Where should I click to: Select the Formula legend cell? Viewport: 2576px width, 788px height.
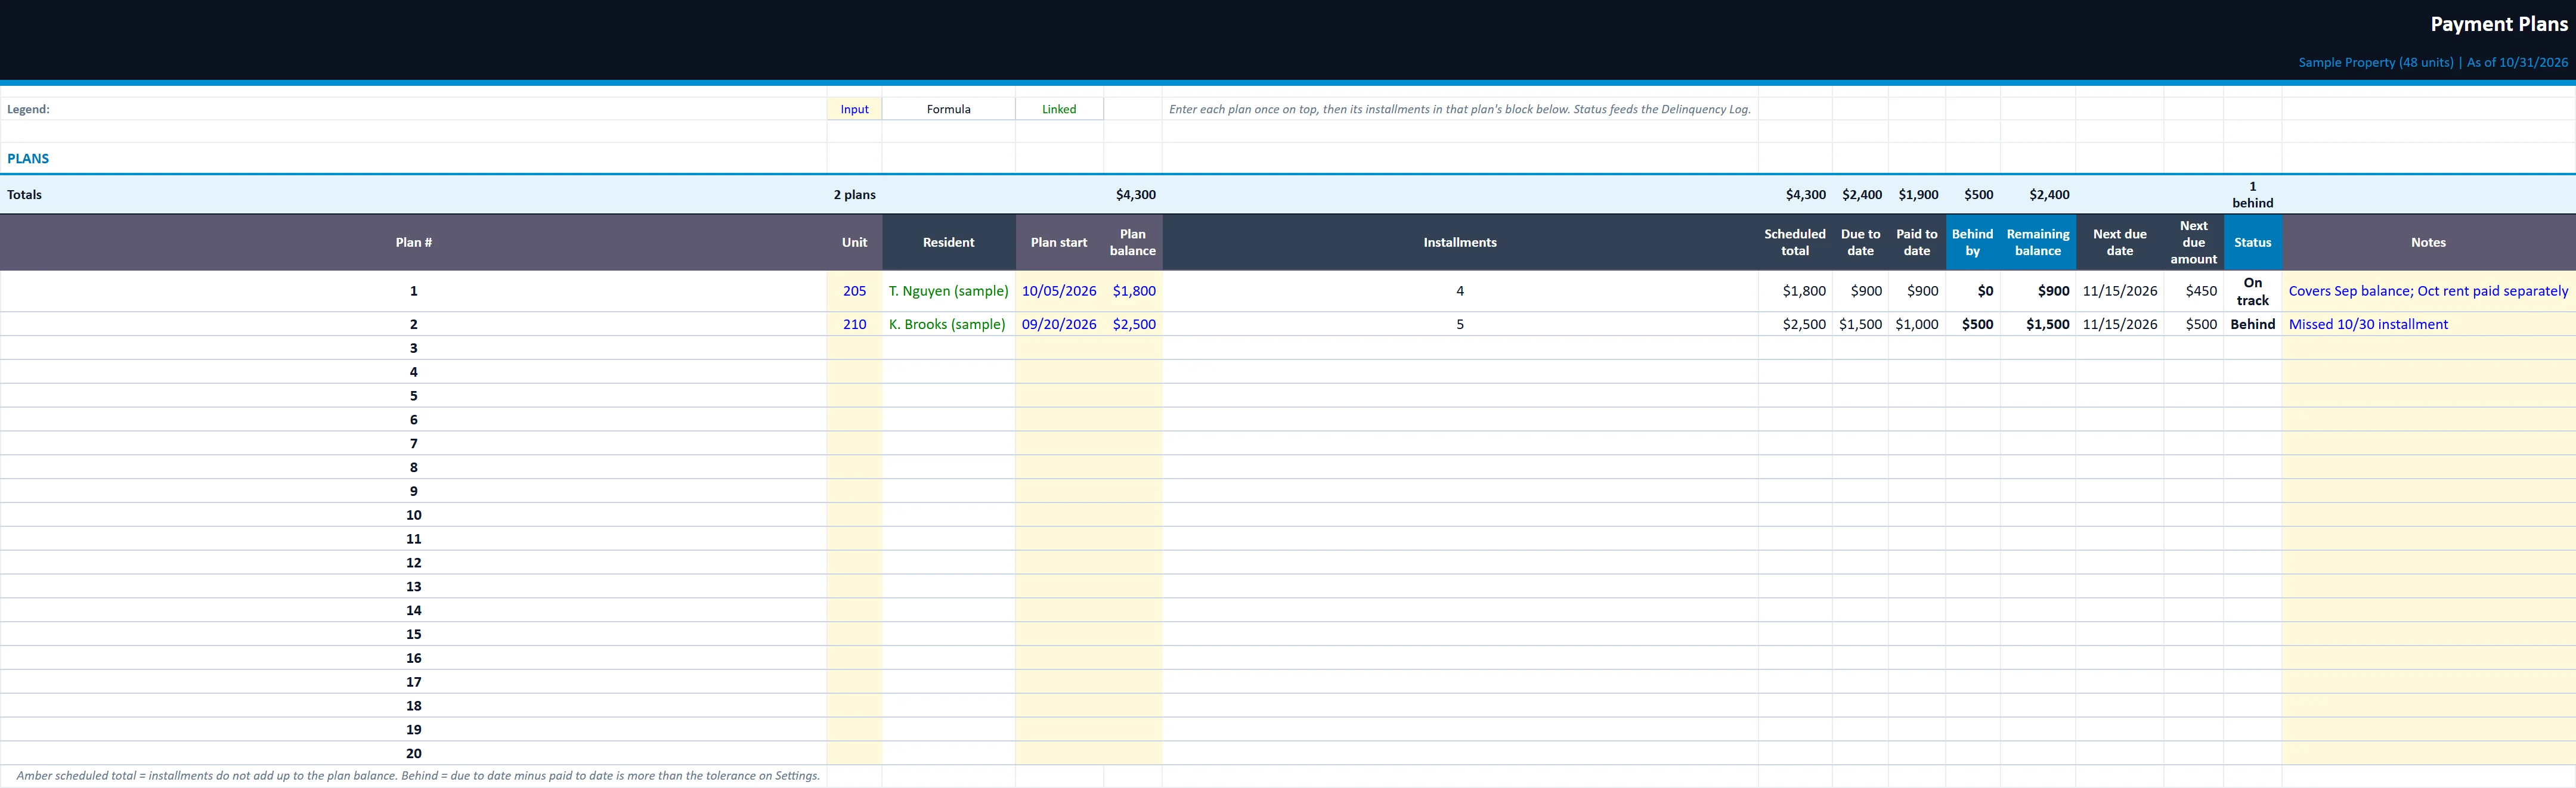948,109
